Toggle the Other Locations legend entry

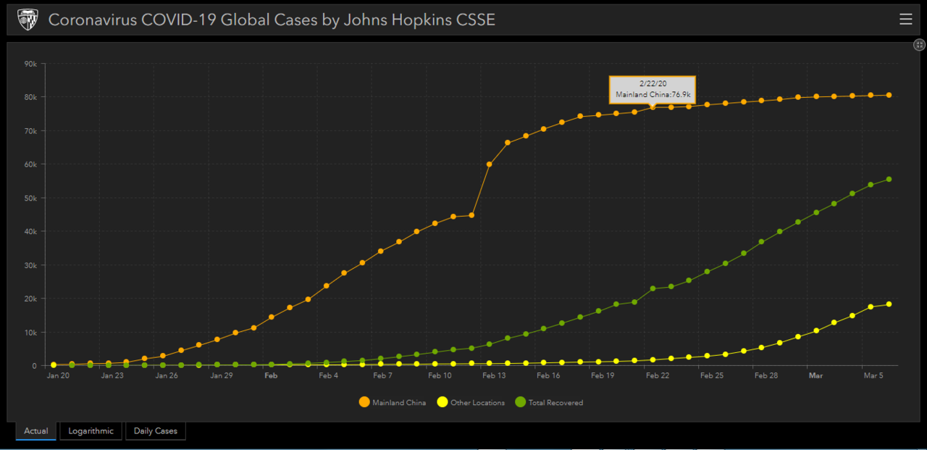[x=470, y=402]
